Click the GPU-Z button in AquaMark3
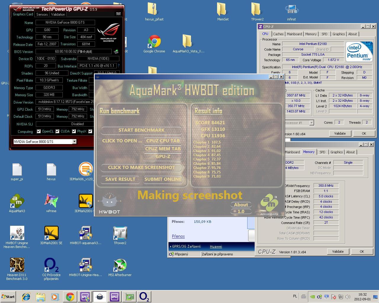 (x=163, y=157)
